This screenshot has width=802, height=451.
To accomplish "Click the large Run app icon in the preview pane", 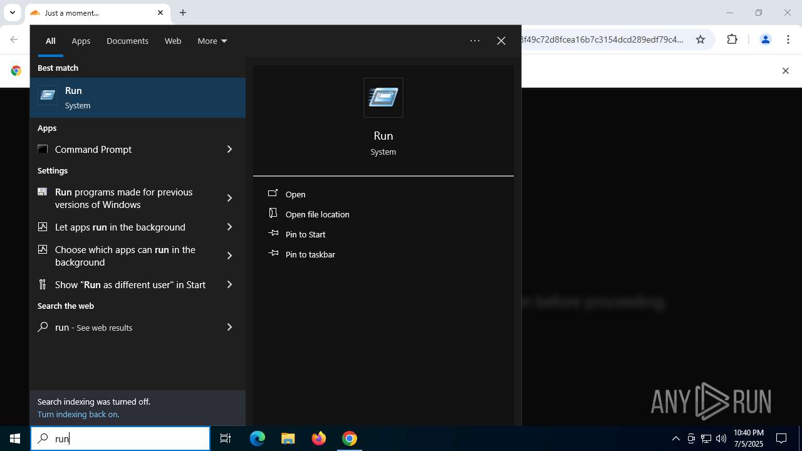I will 383,98.
